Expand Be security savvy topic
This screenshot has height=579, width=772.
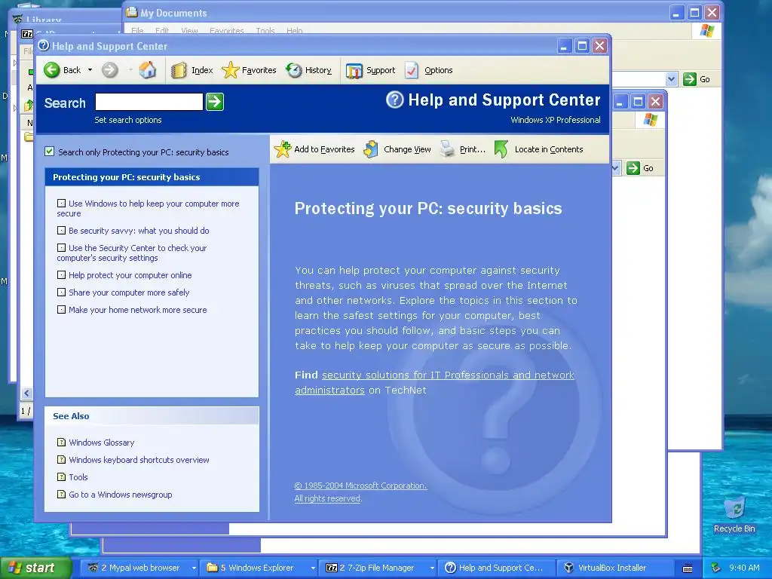pyautogui.click(x=61, y=231)
